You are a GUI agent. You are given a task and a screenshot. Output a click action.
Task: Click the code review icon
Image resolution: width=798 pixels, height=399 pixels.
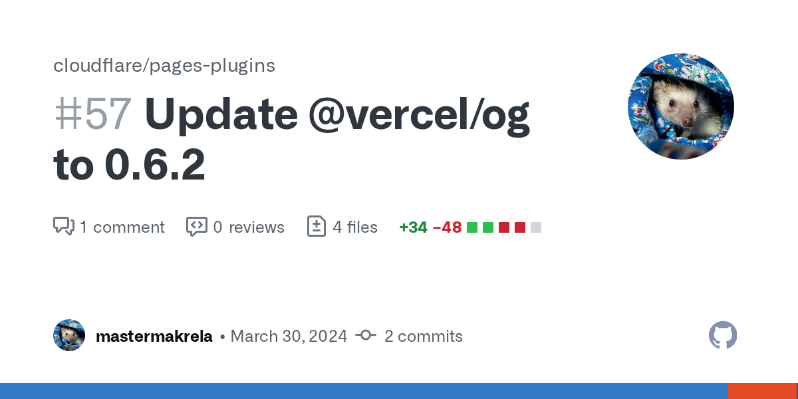[196, 226]
